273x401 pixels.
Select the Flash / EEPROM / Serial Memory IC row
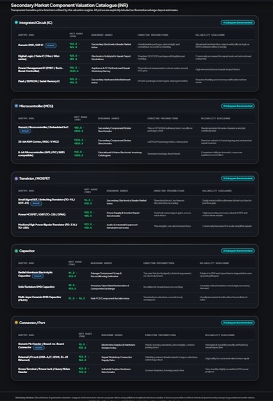(x=135, y=80)
